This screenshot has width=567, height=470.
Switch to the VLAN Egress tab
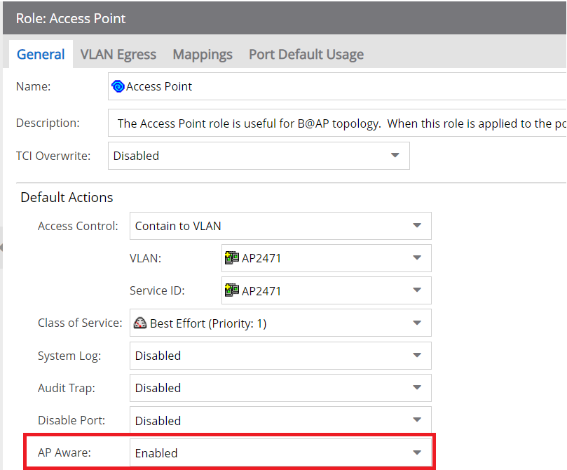click(118, 54)
